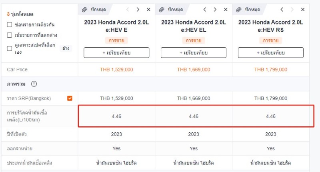This screenshot has width=320, height=172.
Task: Click + เปรียบเทียบ under Accord e:HEV E
Action: click(x=116, y=53)
